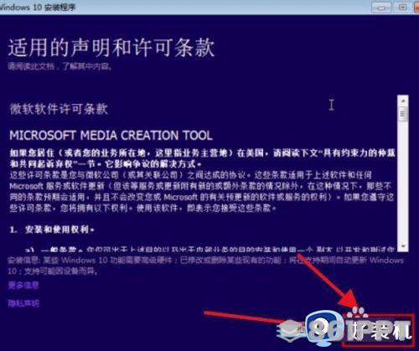Click the paw print icon above the red box
The image size is (419, 351).
(357, 312)
